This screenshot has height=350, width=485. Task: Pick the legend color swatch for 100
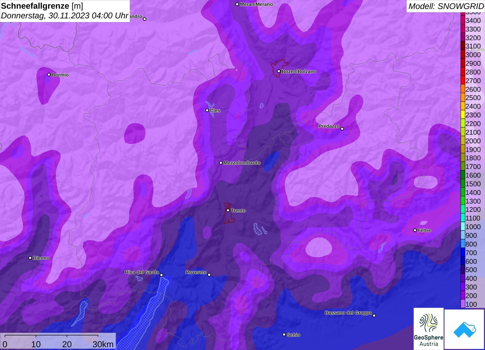click(x=463, y=304)
